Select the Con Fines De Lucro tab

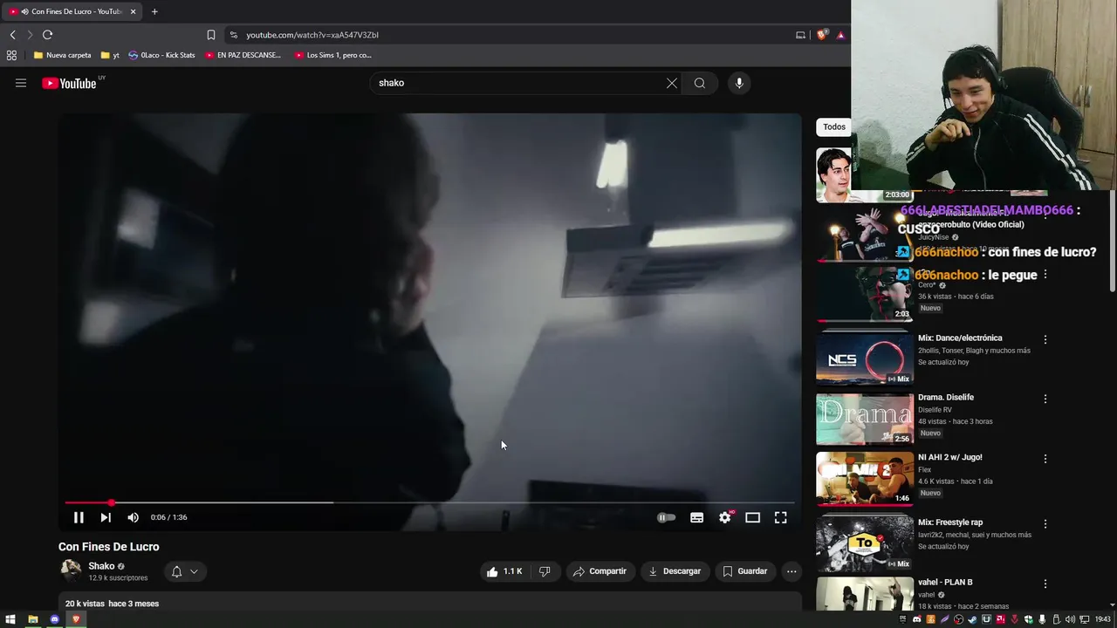(x=72, y=11)
